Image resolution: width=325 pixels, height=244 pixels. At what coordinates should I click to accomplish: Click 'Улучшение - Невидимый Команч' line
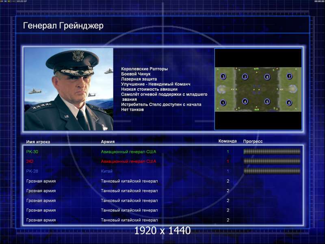point(156,84)
